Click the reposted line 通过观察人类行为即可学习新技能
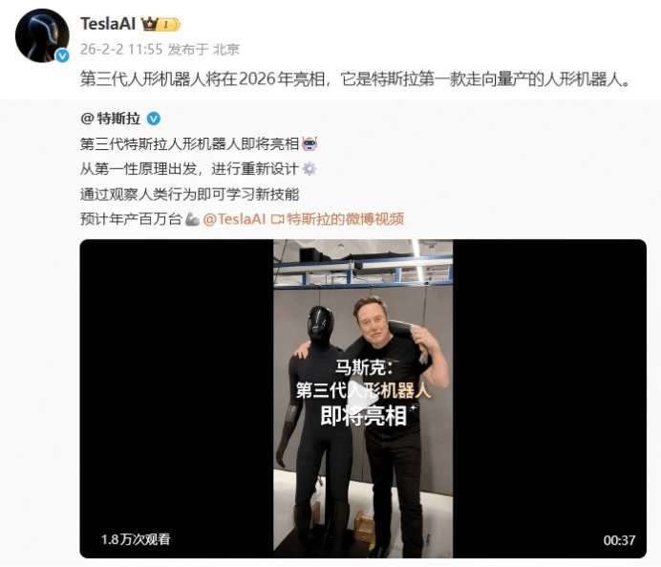Screen dimensions: 661x567 pyautogui.click(x=190, y=194)
